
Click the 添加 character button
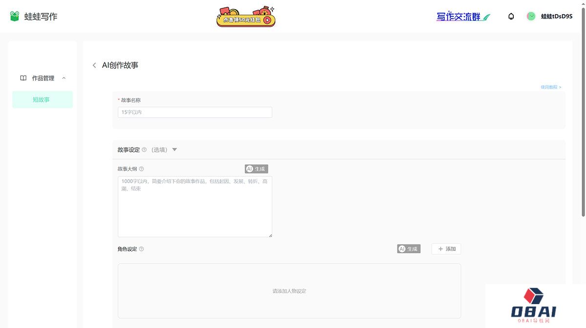click(446, 249)
